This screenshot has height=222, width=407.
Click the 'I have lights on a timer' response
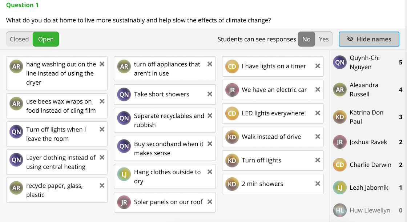click(x=274, y=66)
